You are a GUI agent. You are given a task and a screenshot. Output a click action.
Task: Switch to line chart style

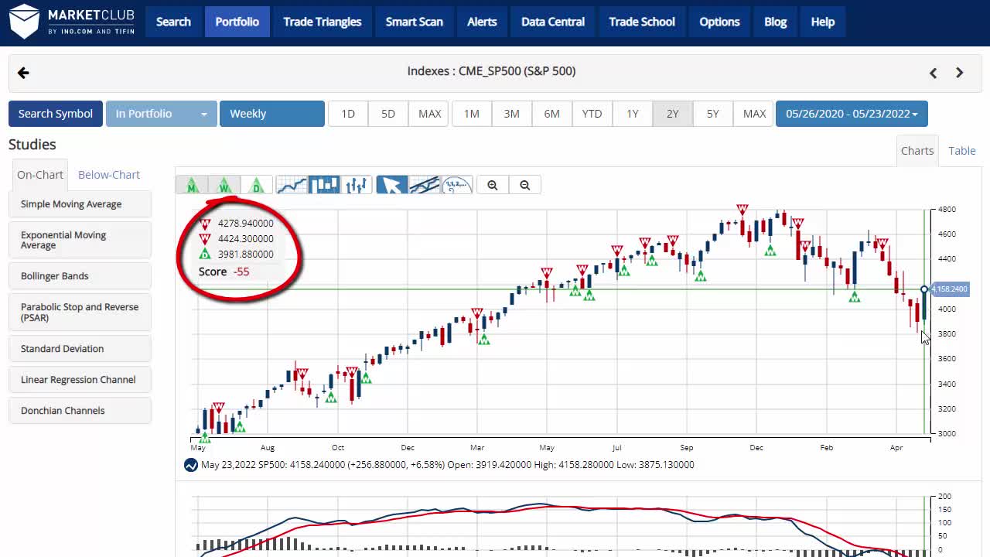pos(292,185)
